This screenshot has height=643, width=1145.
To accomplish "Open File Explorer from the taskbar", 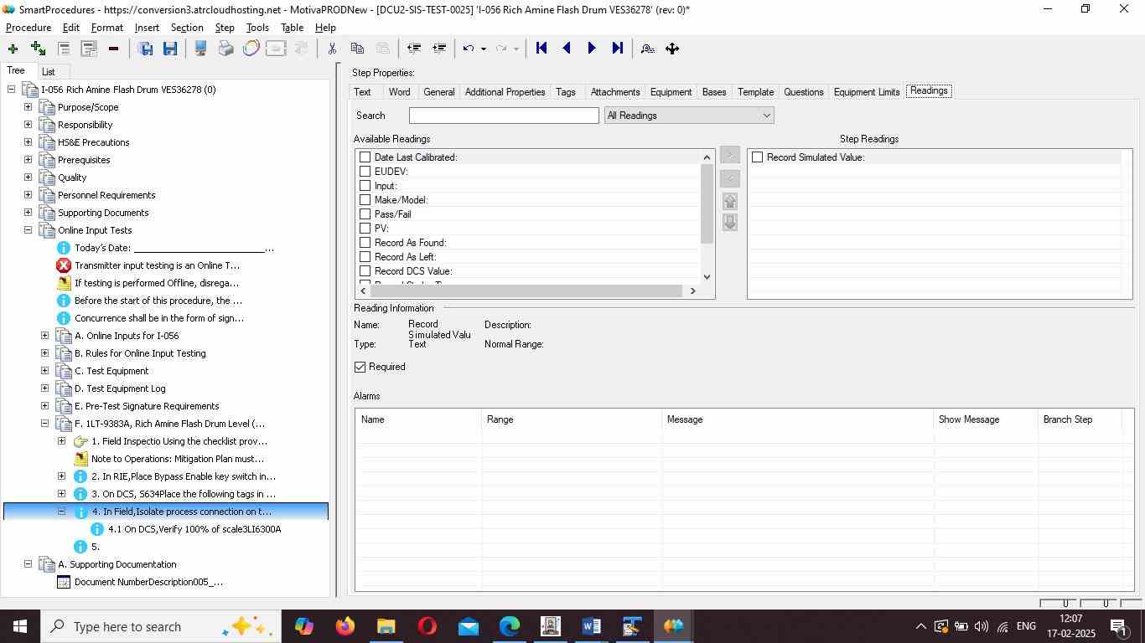I will point(386,626).
